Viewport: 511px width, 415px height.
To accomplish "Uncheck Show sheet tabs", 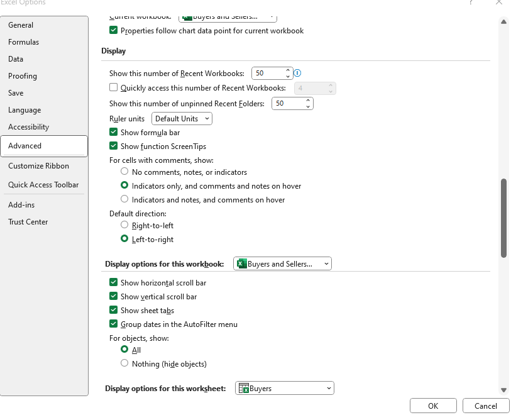I will tap(113, 310).
